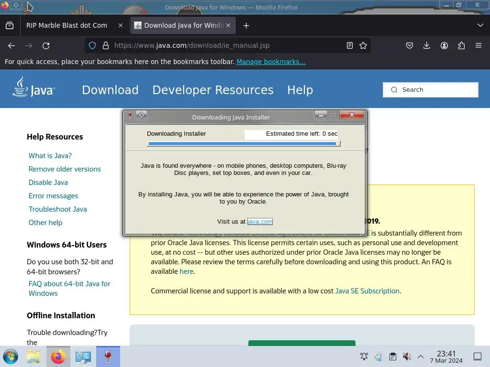Click the Java logo on site header
This screenshot has height=367, width=490.
pos(34,88)
